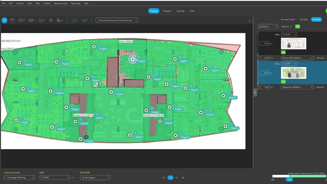Open the File menu
Image resolution: width=327 pixels, height=184 pixels.
click(x=4, y=3)
